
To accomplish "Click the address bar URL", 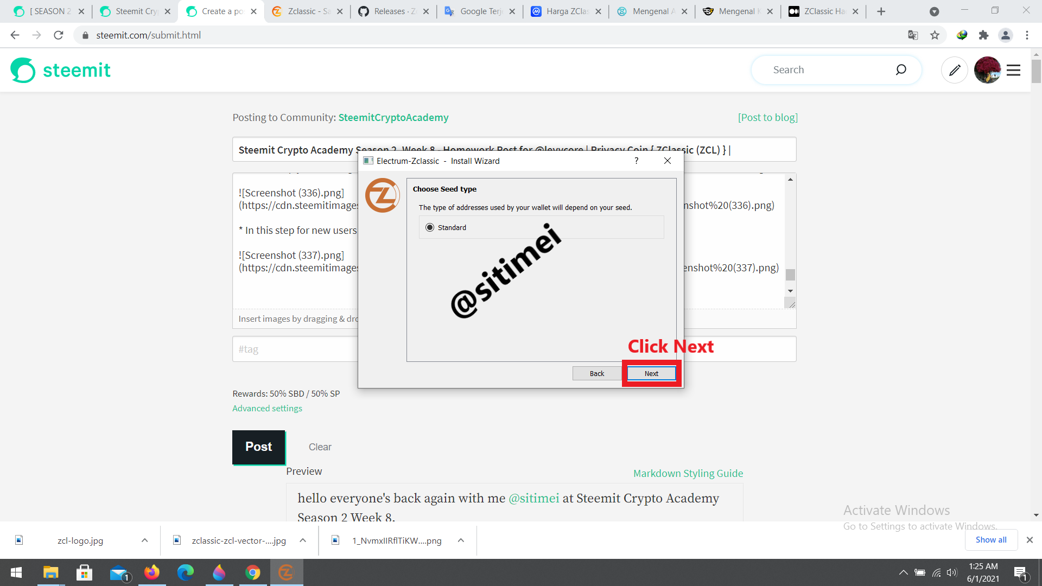I will 148,35.
